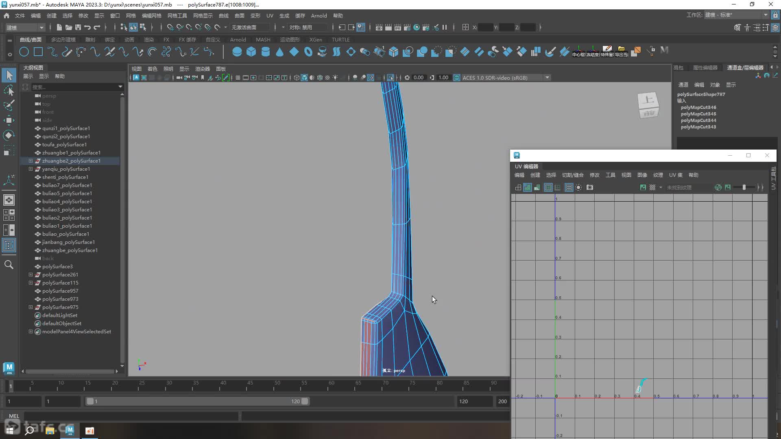Click the view cube in the viewport

point(648,105)
